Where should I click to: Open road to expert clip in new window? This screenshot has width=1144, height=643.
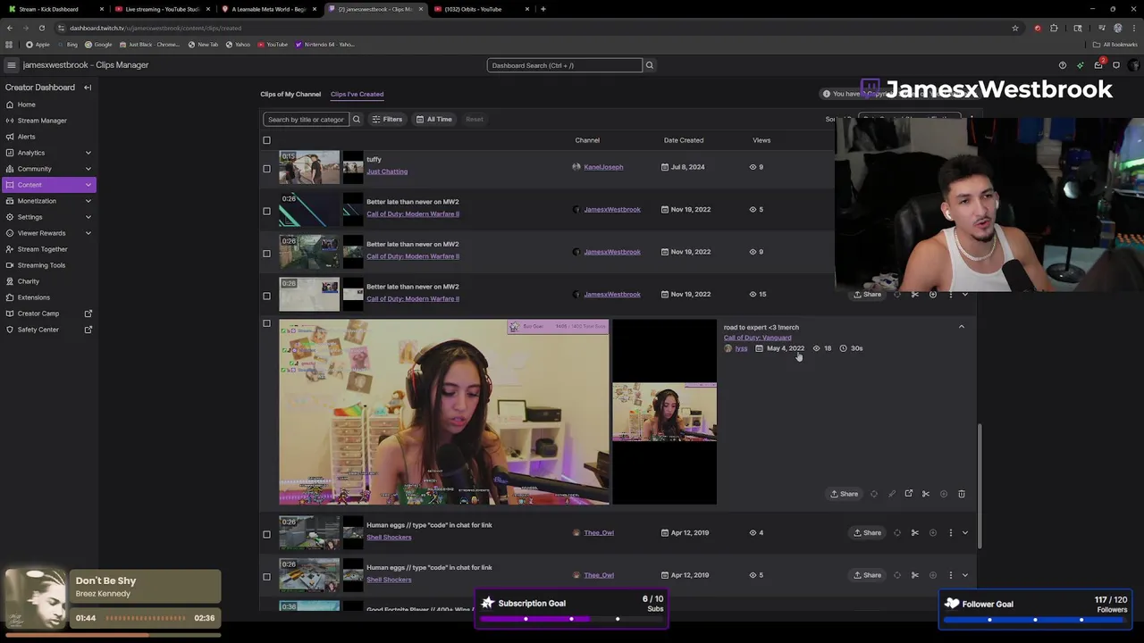[908, 494]
